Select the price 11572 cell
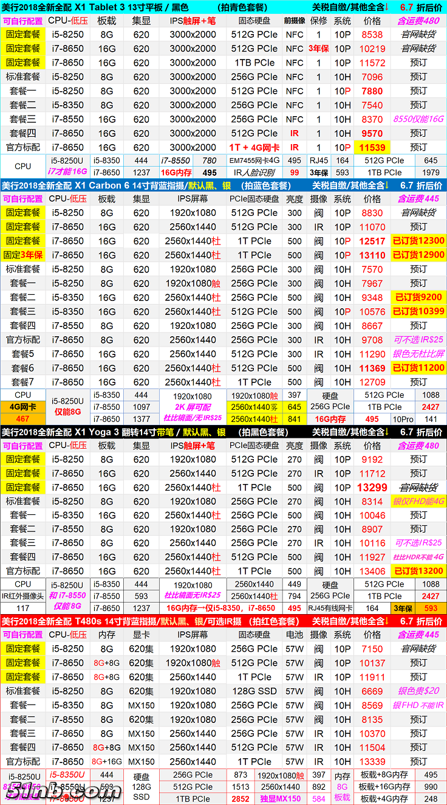Screen dimensions: 447x805 [x=372, y=63]
